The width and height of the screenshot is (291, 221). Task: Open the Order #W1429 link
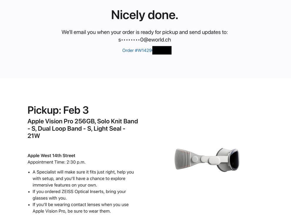137,50
